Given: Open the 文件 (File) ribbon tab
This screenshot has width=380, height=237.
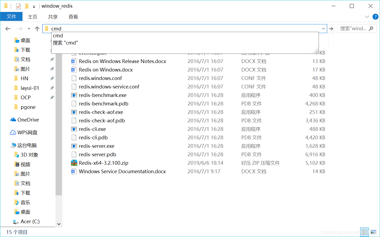Looking at the screenshot, I should (x=11, y=17).
